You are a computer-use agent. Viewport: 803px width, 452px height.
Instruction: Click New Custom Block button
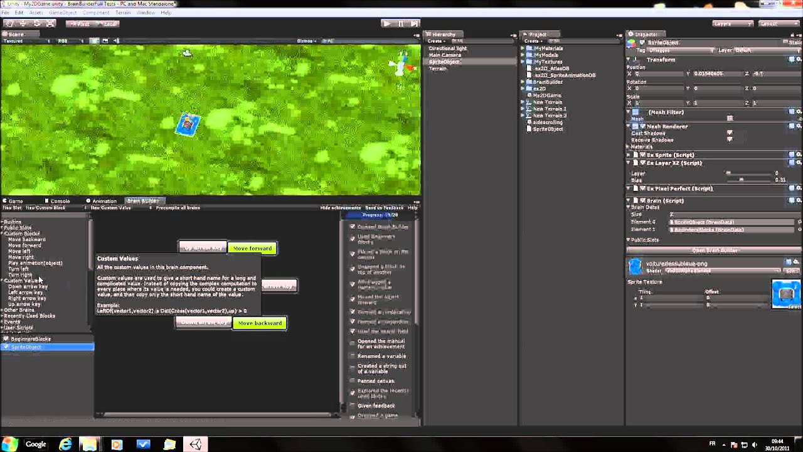point(46,208)
